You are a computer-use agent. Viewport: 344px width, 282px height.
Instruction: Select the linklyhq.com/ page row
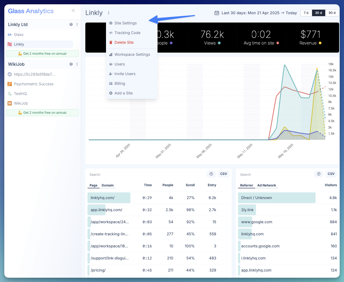coord(158,198)
